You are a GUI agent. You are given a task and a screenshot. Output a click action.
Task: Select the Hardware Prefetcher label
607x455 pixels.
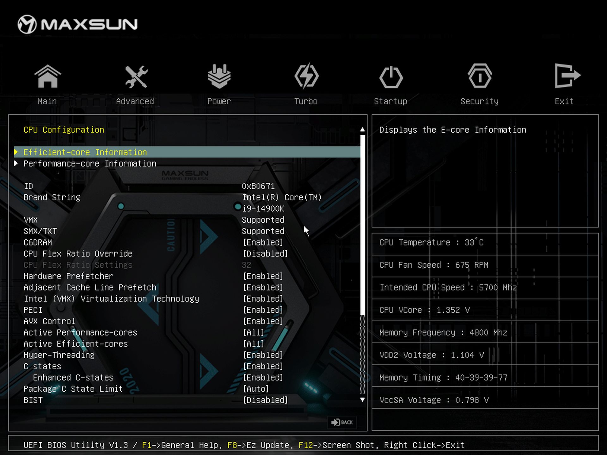click(x=68, y=276)
